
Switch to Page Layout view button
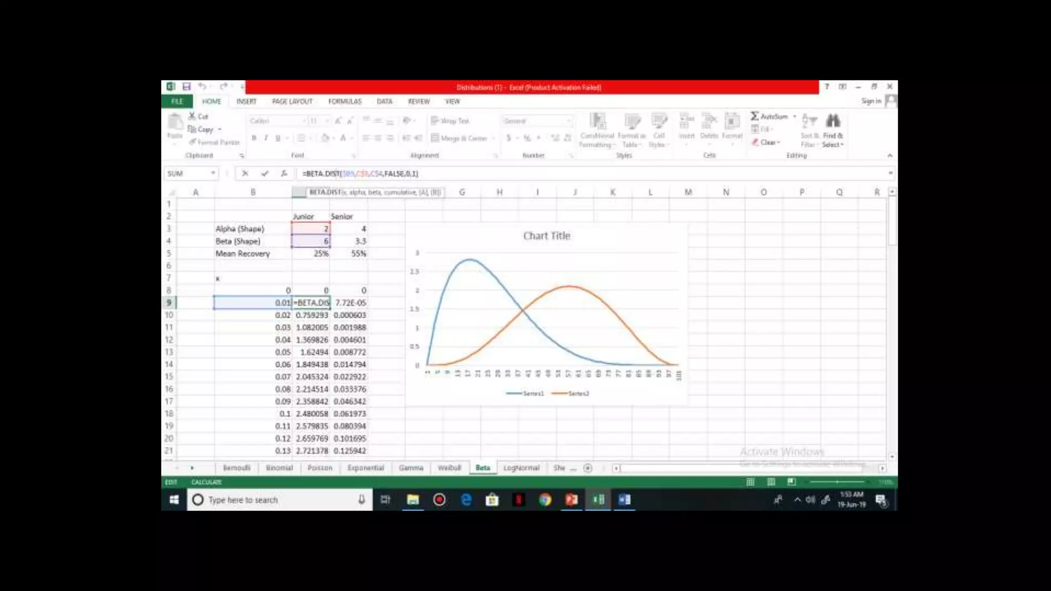(771, 482)
